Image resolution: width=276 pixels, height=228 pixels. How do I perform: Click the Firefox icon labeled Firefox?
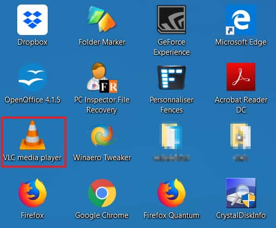pos(32,193)
